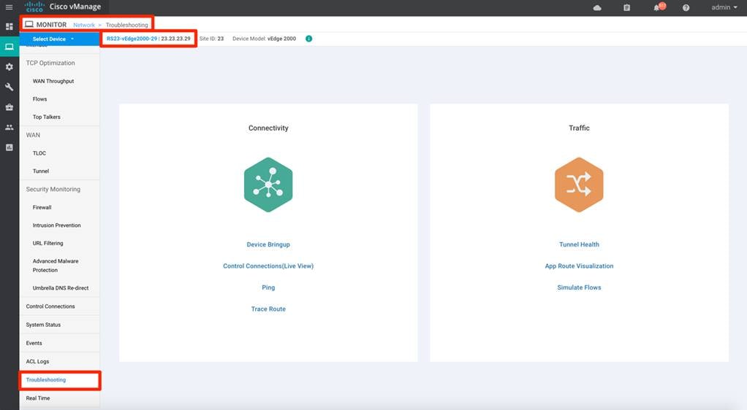Click the Network breadcrumb link

[84, 25]
